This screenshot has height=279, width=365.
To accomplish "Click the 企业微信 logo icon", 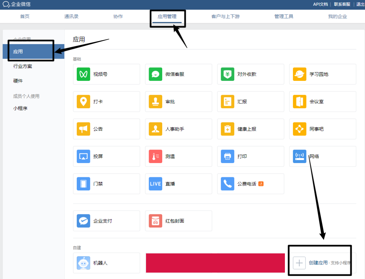I will click(x=6, y=4).
